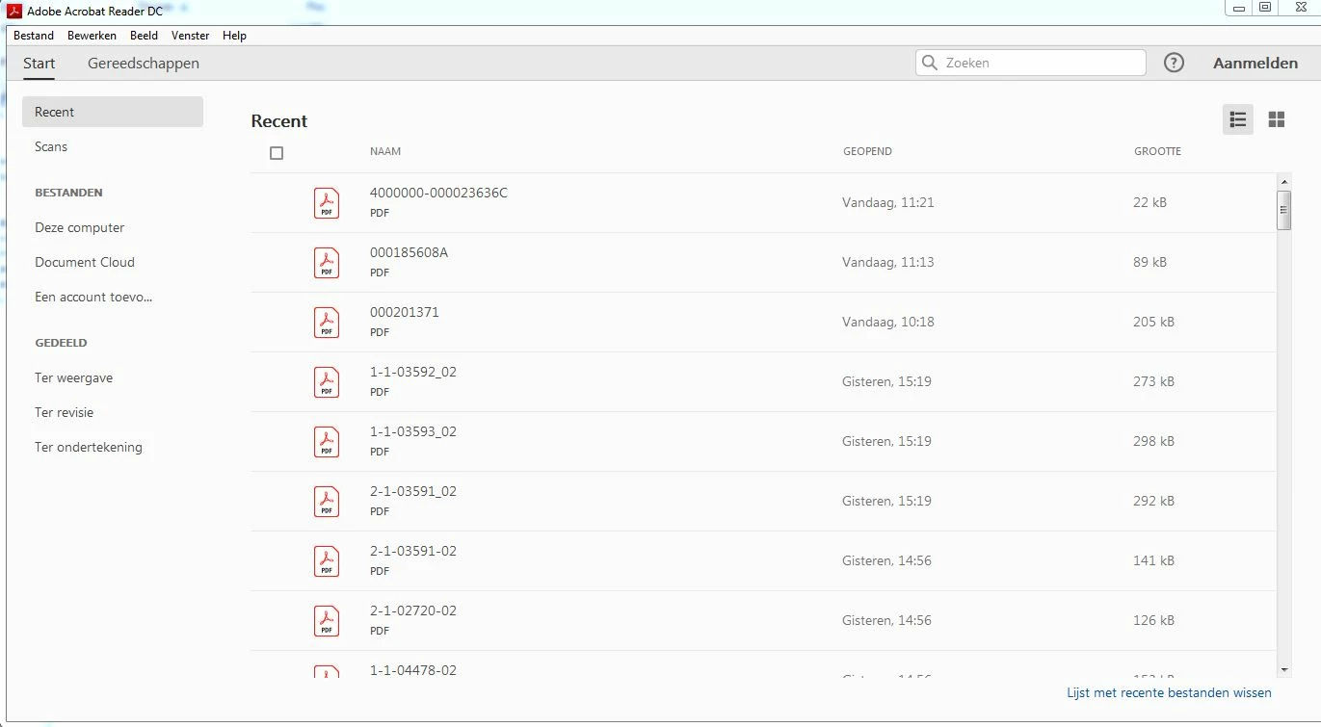Select file name 1-1-03592_02
The height and width of the screenshot is (727, 1321).
413,372
